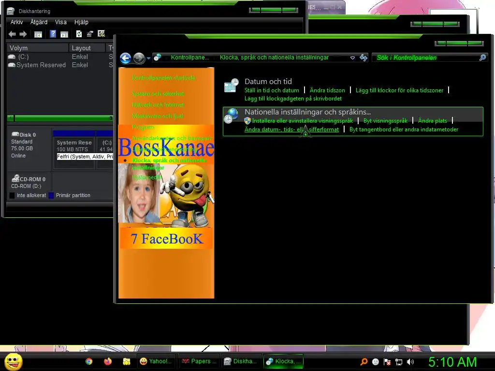Image resolution: width=495 pixels, height=371 pixels.
Task: Open the smiley Start button
Action: (x=13, y=361)
